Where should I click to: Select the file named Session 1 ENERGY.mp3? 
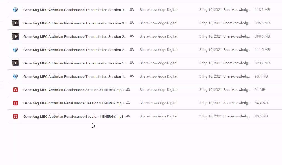point(73,116)
